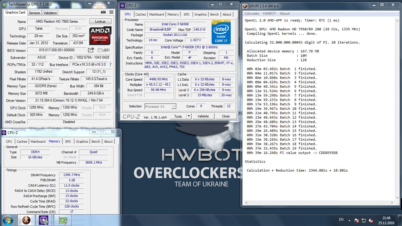Toggle the UEFI checkbox in GPU-Z
The width and height of the screenshot is (402, 226).
[x=99, y=50]
